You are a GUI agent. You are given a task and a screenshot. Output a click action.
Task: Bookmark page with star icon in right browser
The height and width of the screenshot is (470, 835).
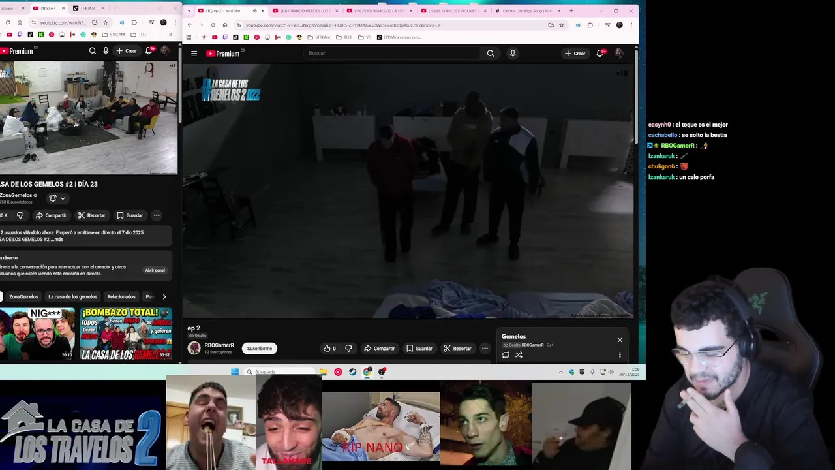(x=562, y=25)
